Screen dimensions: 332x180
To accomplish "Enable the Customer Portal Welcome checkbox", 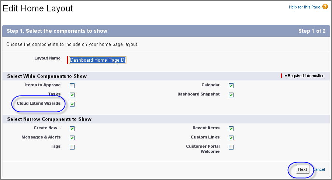I will 231,147.
